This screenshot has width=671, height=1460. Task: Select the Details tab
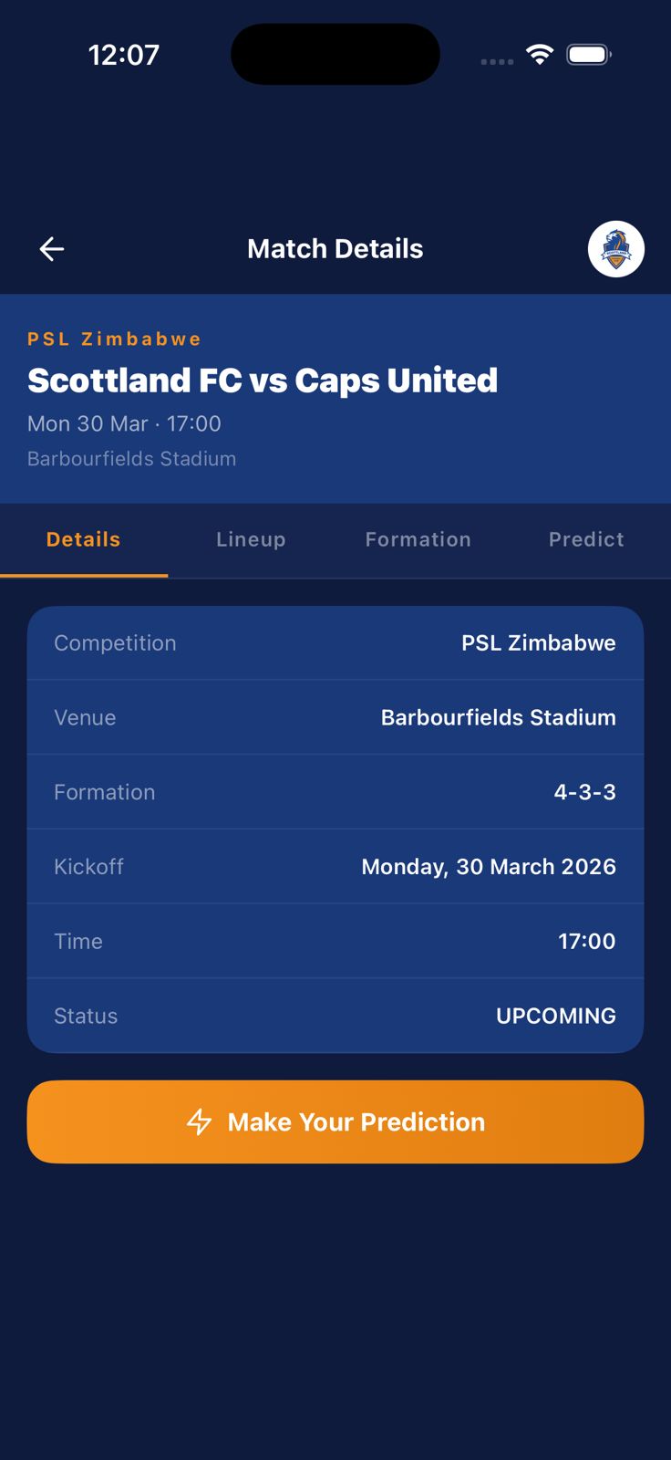(84, 539)
